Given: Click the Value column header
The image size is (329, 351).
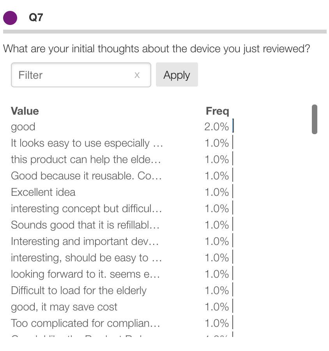Looking at the screenshot, I should (25, 111).
